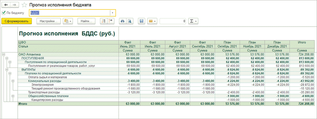
Task: Click the 'Октябрь 2021' column header
Action: coord(227,46)
